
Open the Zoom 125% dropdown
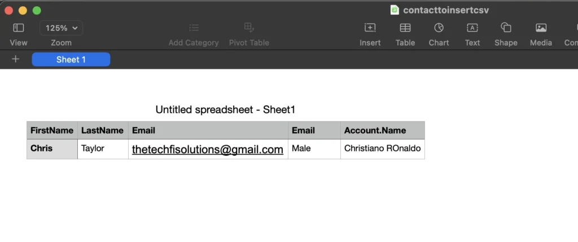coord(61,28)
